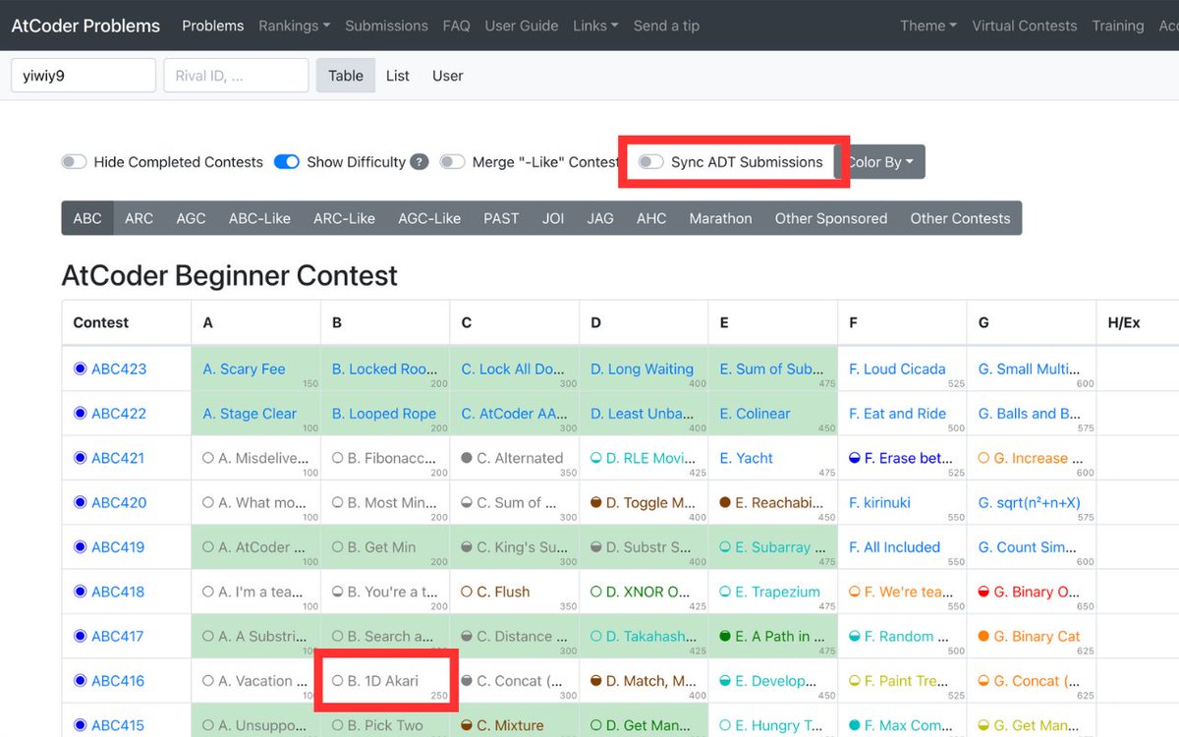Click difficulty circle of A. Misdelive problem
Viewport: 1179px width, 737px height.
[208, 458]
